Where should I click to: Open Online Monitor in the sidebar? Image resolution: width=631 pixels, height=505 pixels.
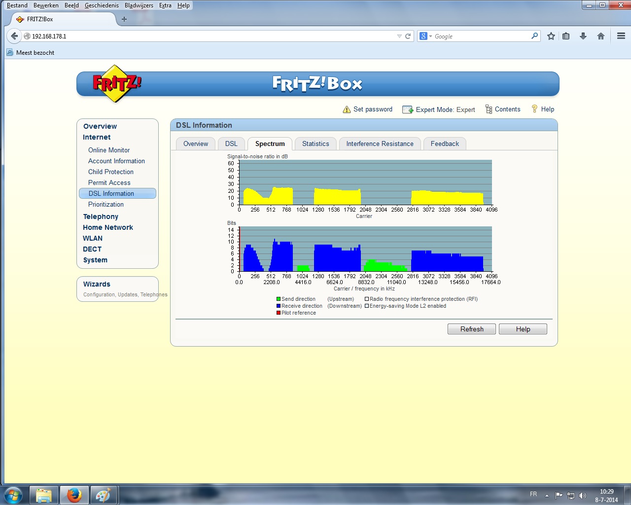tap(109, 150)
